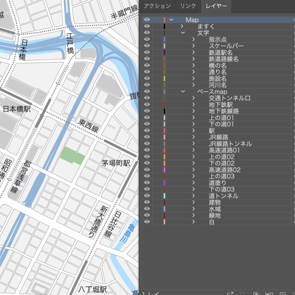Expand the 鉄道路線名 layer
This screenshot has height=295, width=295.
pyautogui.click(x=193, y=59)
